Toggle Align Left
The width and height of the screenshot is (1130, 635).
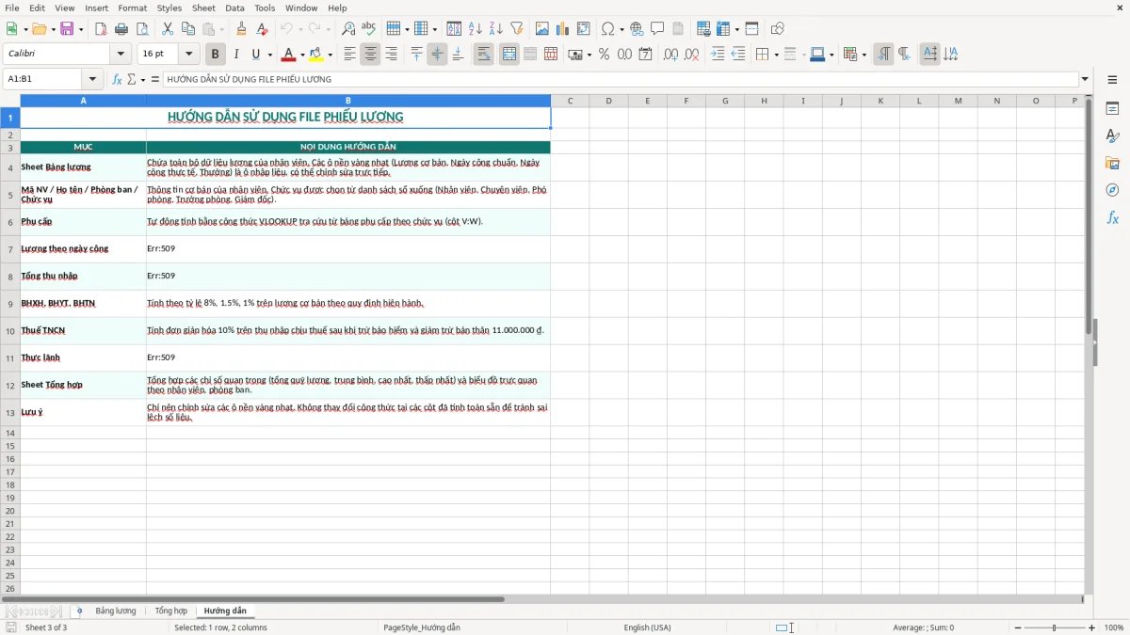pos(349,55)
